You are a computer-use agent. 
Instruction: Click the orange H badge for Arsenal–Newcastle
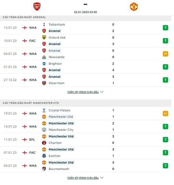165,54
